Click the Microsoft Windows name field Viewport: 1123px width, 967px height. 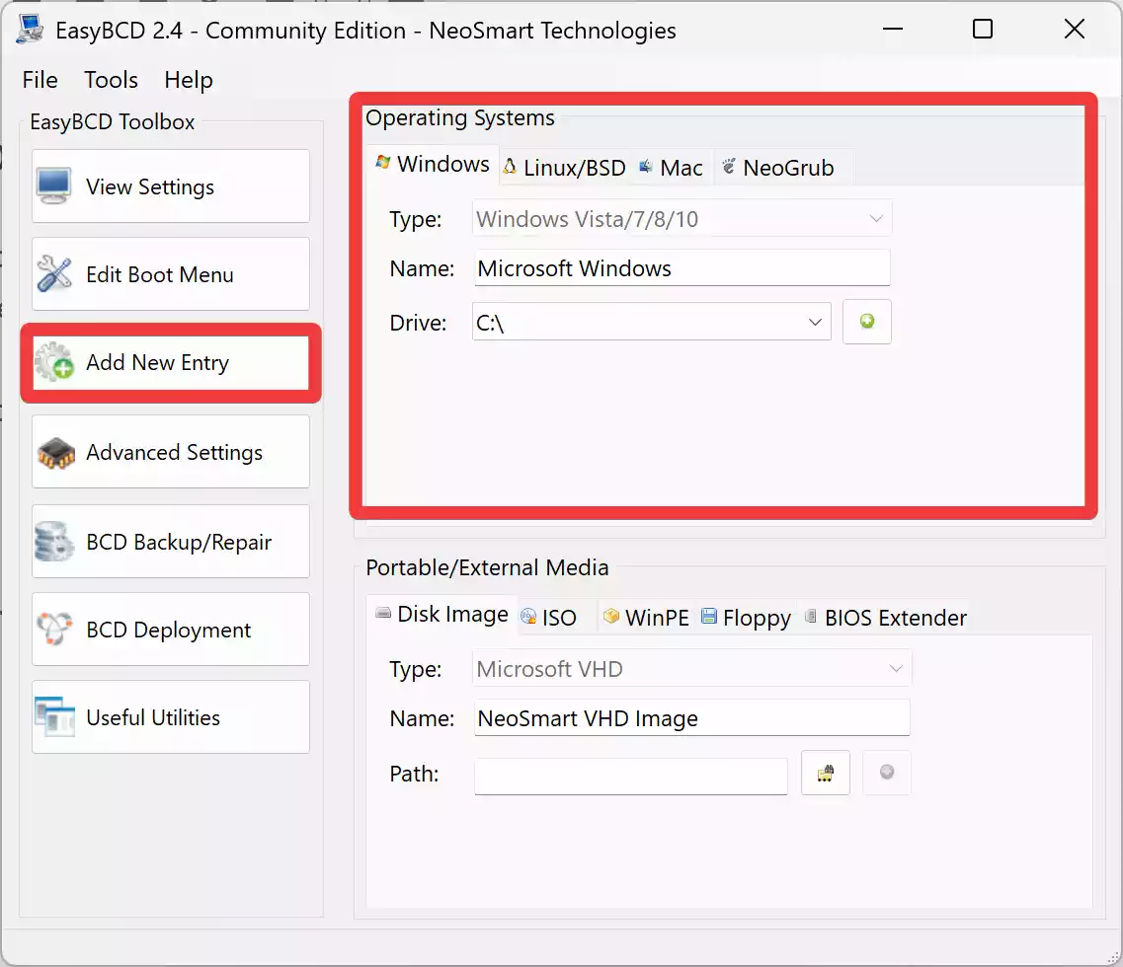[x=682, y=268]
